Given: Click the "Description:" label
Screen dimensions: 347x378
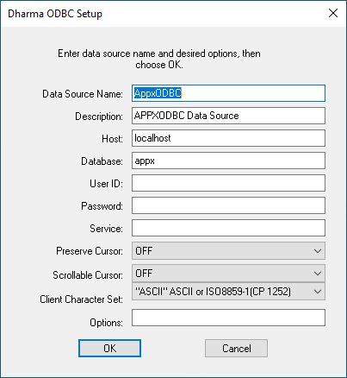Looking at the screenshot, I should (x=99, y=117).
